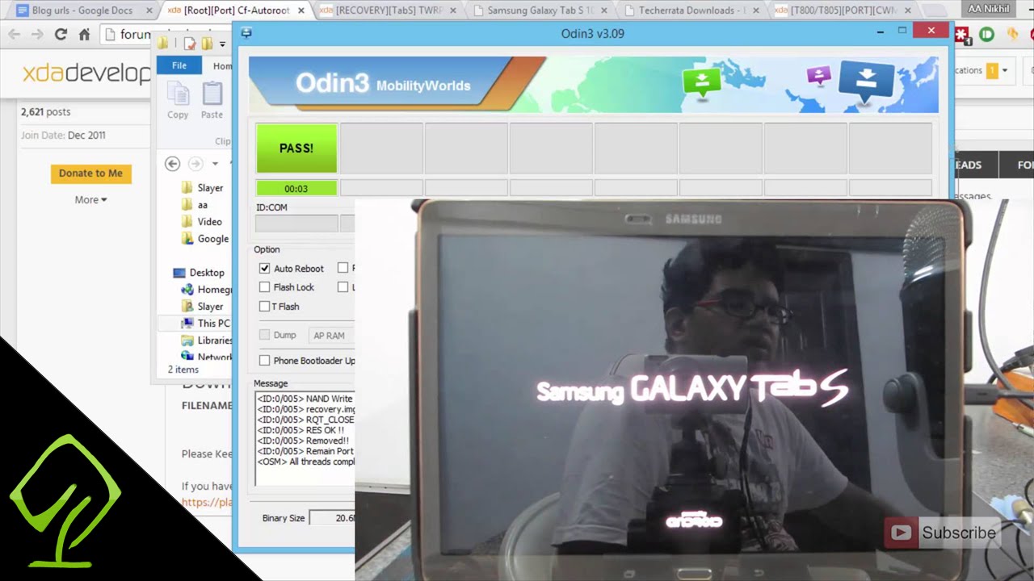Reload the page with Chrome's refresh icon
The width and height of the screenshot is (1034, 581).
coord(61,35)
